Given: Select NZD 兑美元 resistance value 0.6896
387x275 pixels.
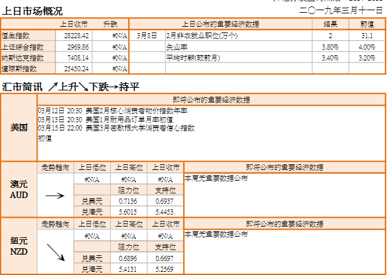Looking at the screenshot, I should coord(127,258).
